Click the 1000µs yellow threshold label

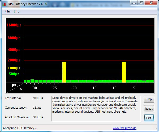coord(14,68)
